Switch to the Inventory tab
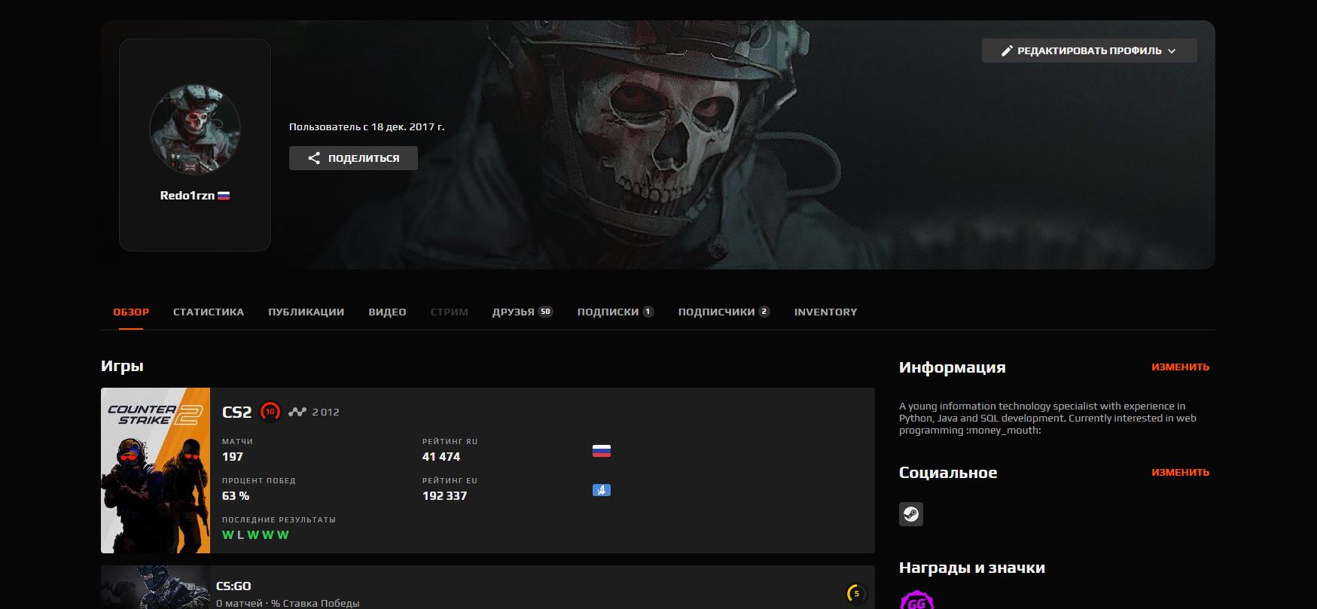Screen dimensions: 1317x609 tap(826, 312)
